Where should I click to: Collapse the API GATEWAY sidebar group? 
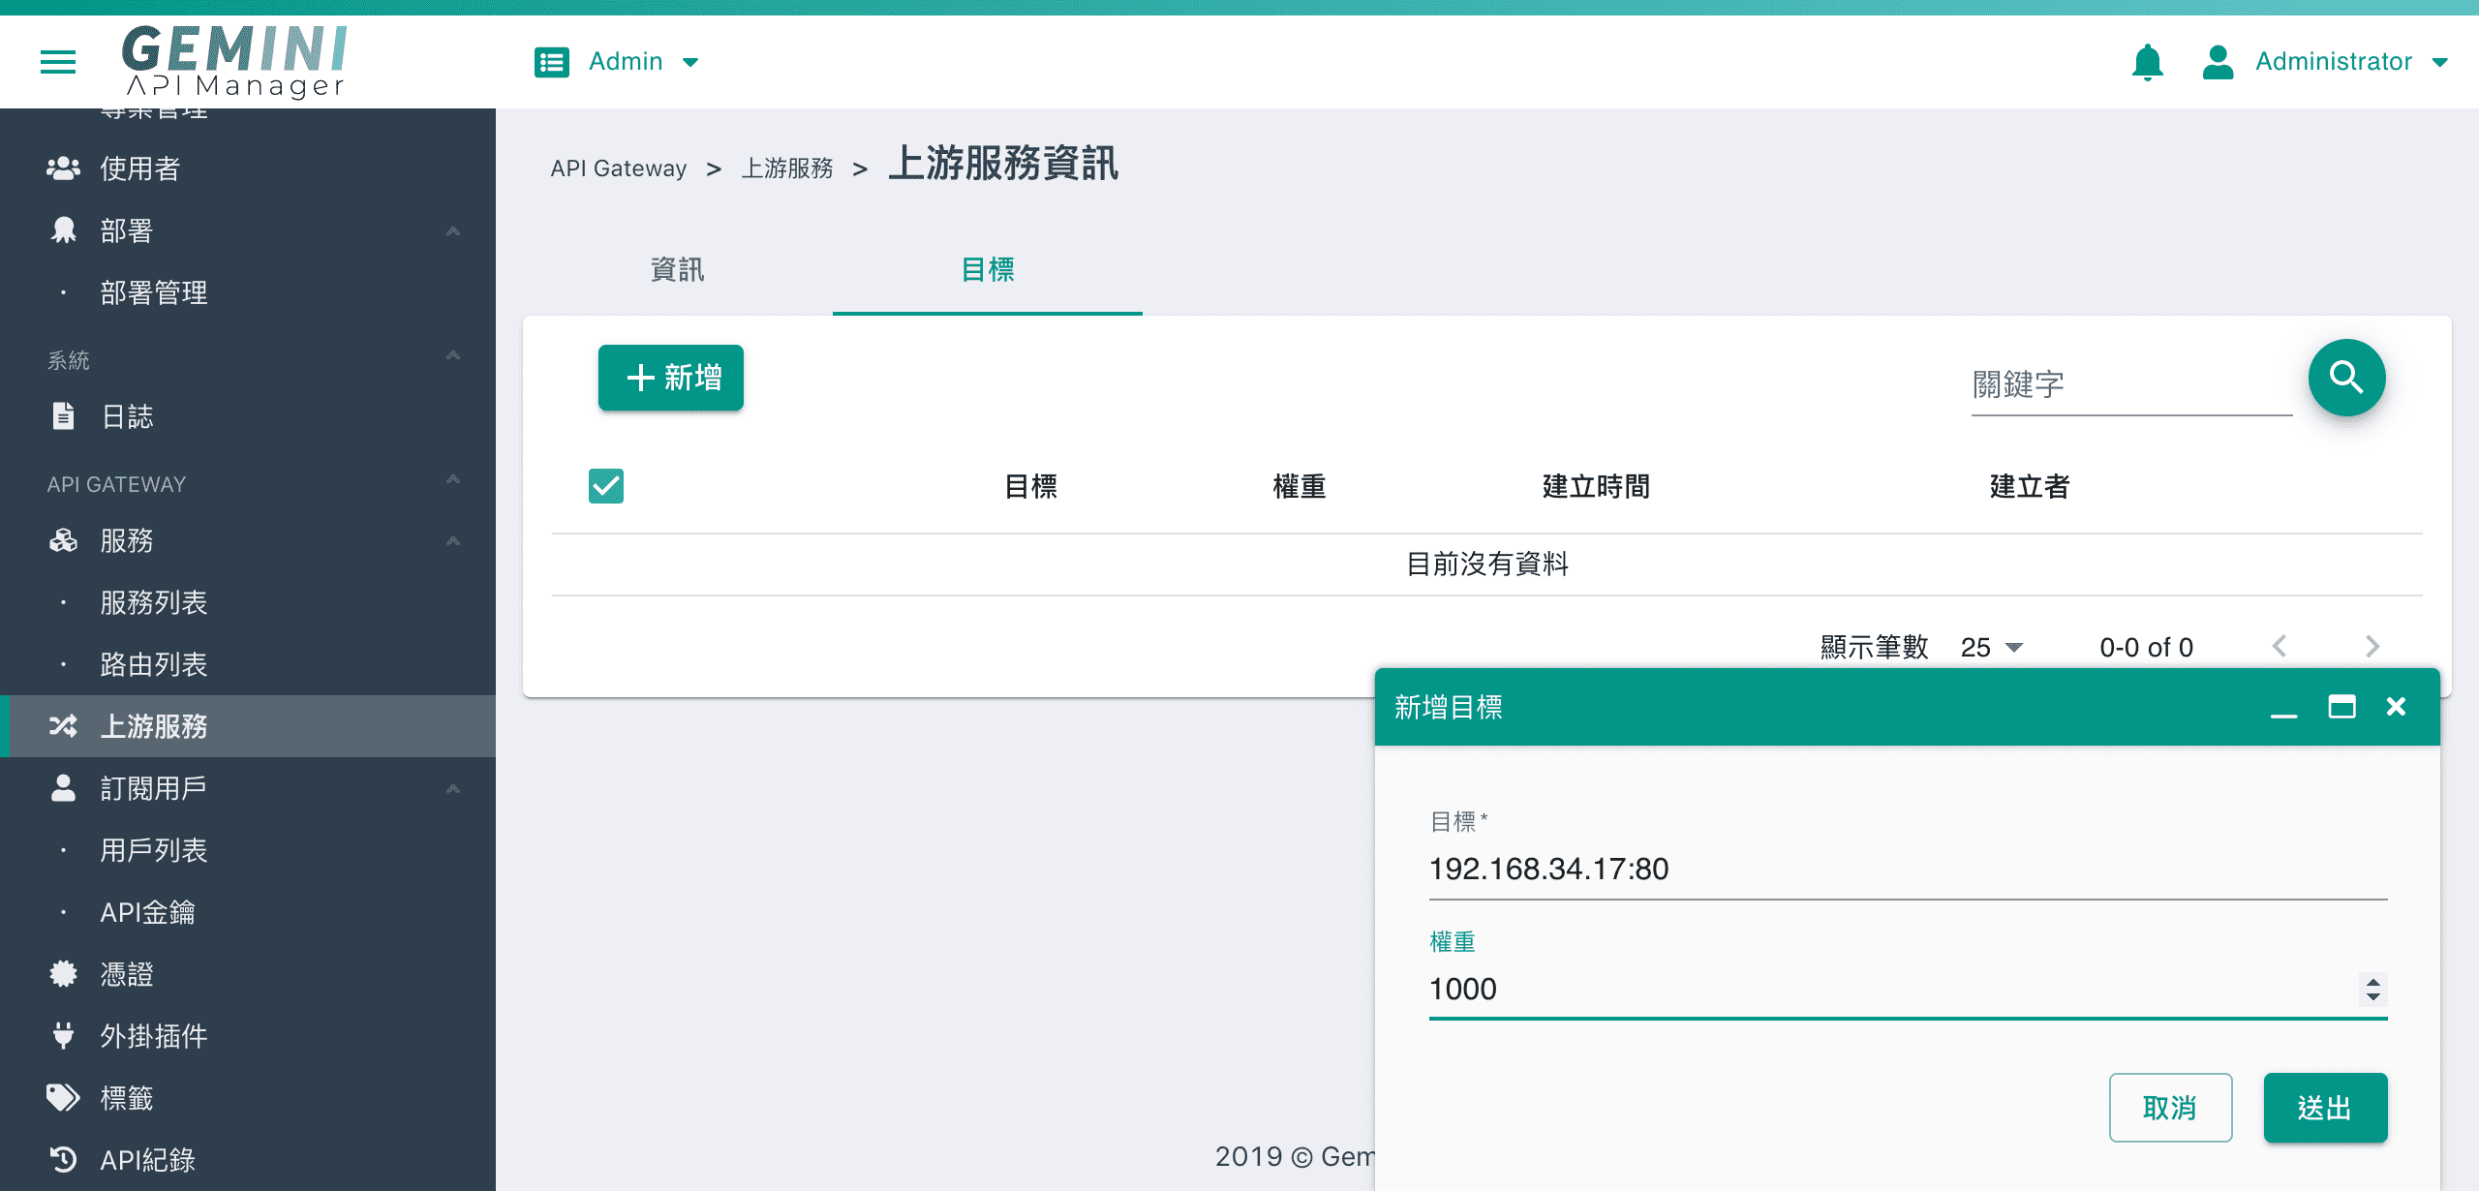[x=452, y=478]
